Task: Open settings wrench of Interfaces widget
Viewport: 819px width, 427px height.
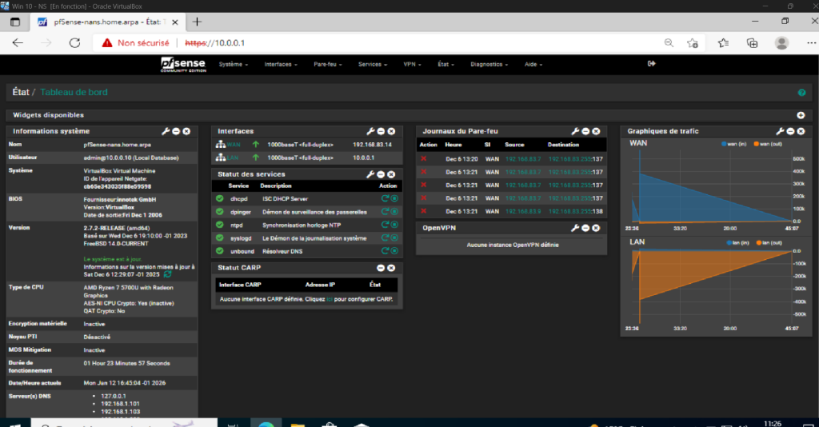Action: pos(370,131)
